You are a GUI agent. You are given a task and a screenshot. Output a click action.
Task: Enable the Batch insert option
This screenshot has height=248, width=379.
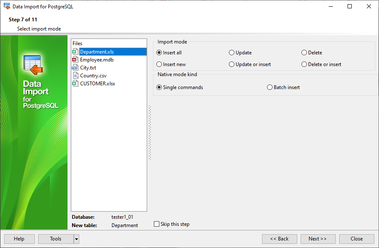coord(283,87)
